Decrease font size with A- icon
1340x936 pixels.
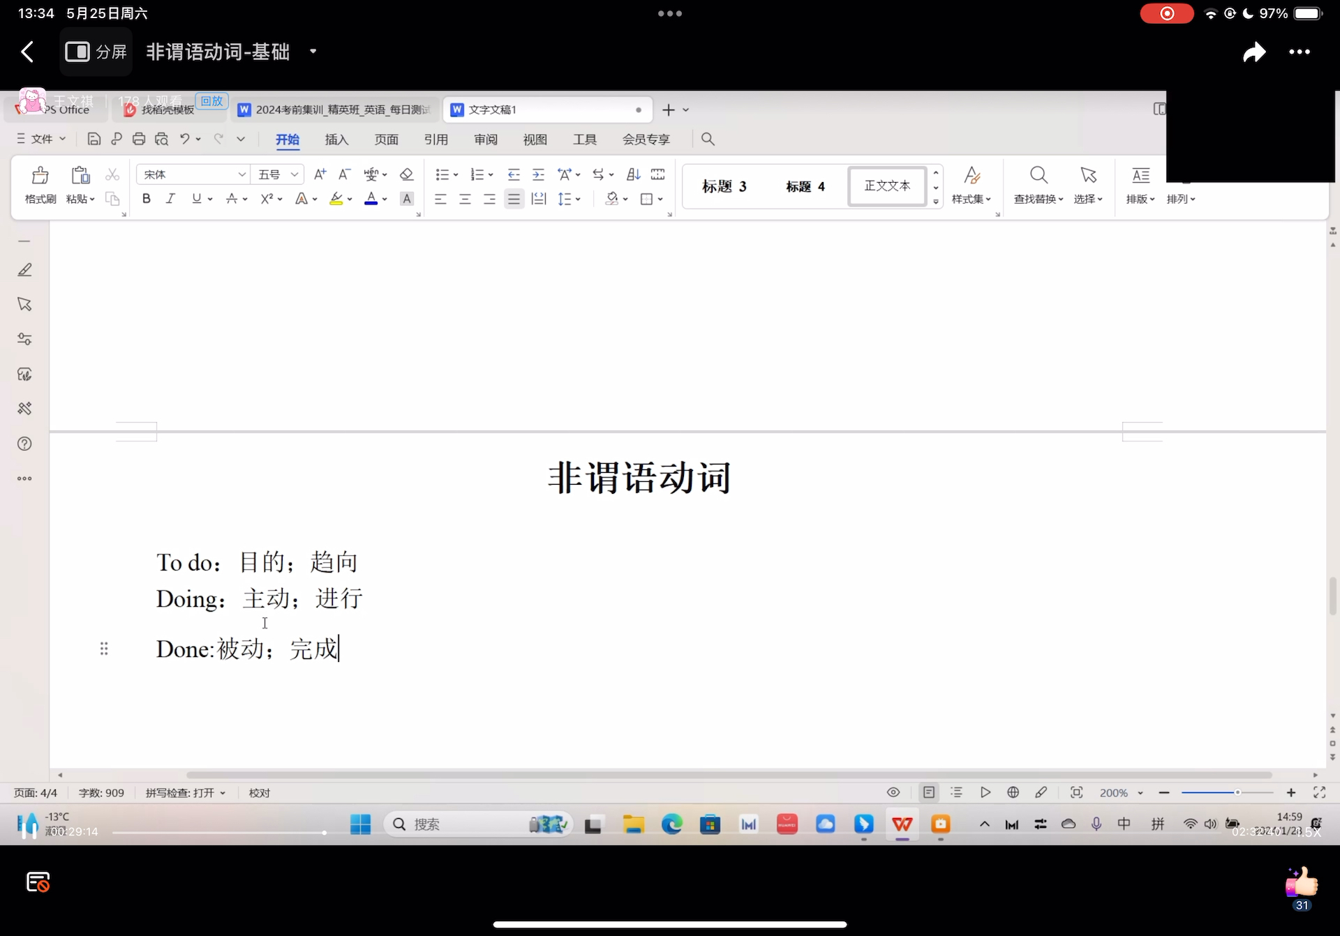pos(344,174)
